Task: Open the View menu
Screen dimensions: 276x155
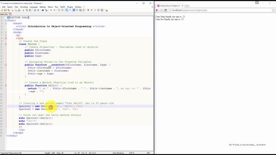Action: (x=16, y=7)
